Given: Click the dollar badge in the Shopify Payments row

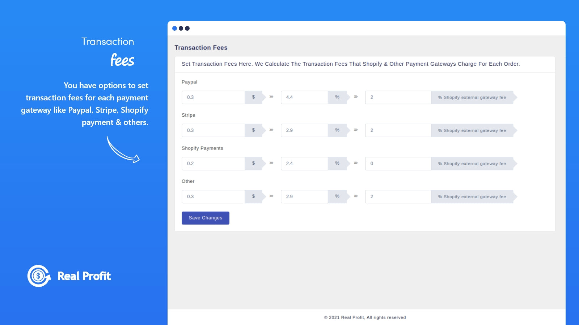Looking at the screenshot, I should [254, 163].
